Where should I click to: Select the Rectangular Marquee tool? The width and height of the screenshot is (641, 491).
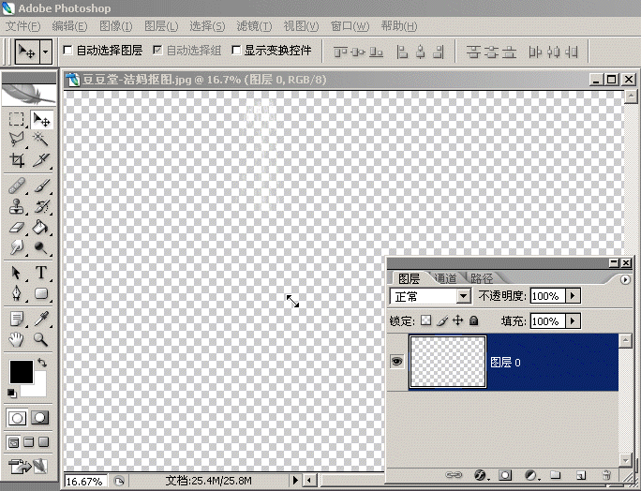pyautogui.click(x=16, y=119)
